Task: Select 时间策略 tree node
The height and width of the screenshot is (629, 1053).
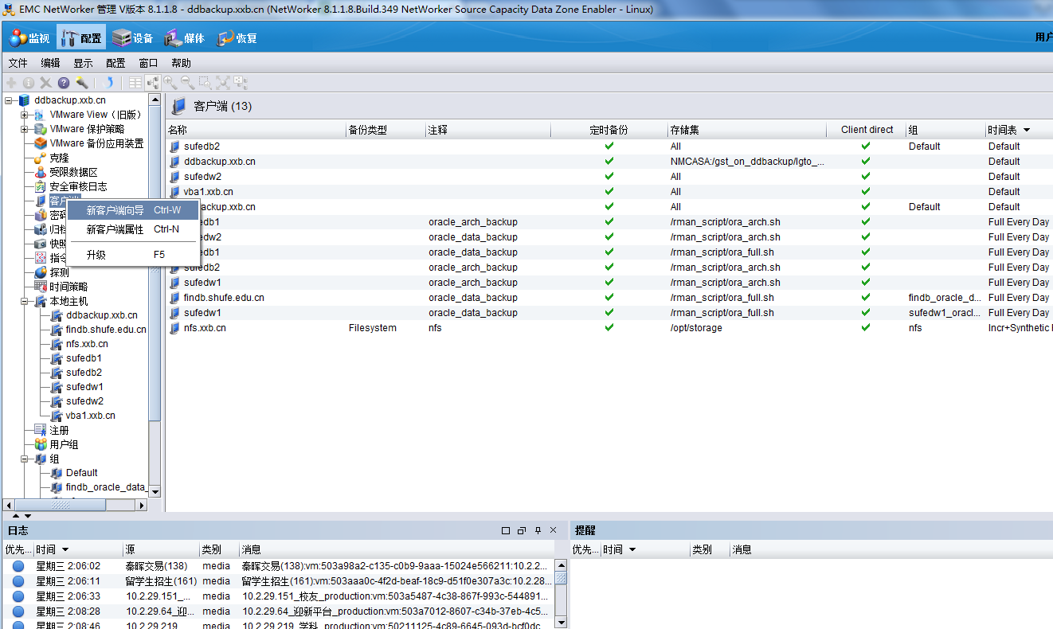Action: pyautogui.click(x=69, y=287)
